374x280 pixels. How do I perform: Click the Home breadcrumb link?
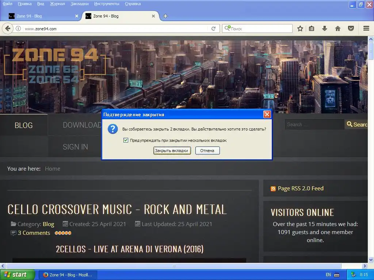pos(53,168)
